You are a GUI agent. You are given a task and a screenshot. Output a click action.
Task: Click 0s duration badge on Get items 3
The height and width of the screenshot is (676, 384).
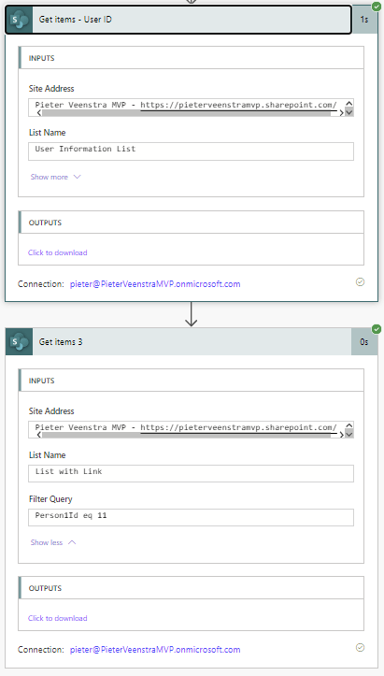[x=364, y=342]
